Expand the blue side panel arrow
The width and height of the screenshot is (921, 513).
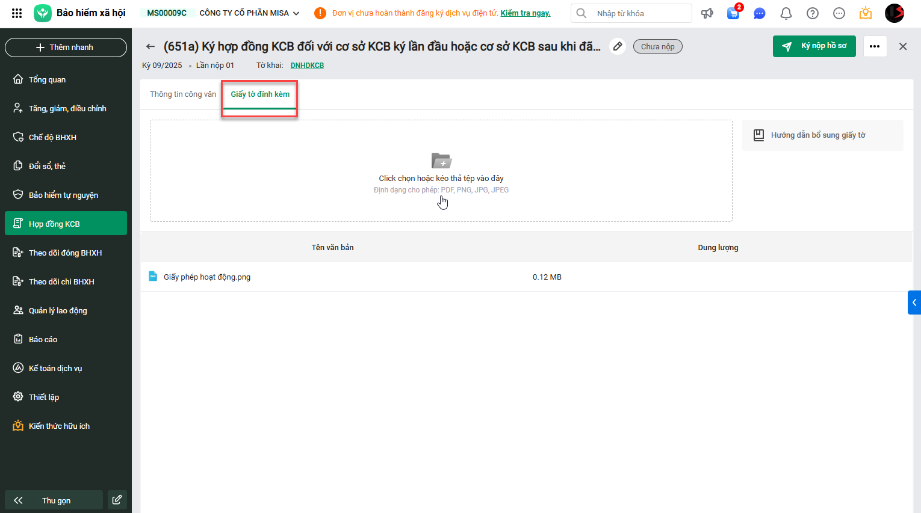click(x=914, y=303)
